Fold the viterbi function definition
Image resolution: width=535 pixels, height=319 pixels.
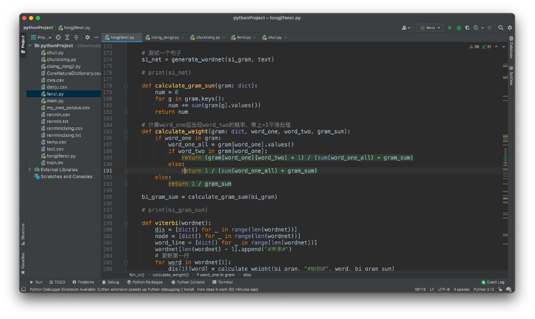tap(126, 223)
